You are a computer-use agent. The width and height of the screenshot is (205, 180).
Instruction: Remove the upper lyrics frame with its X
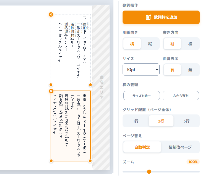pos(51,14)
